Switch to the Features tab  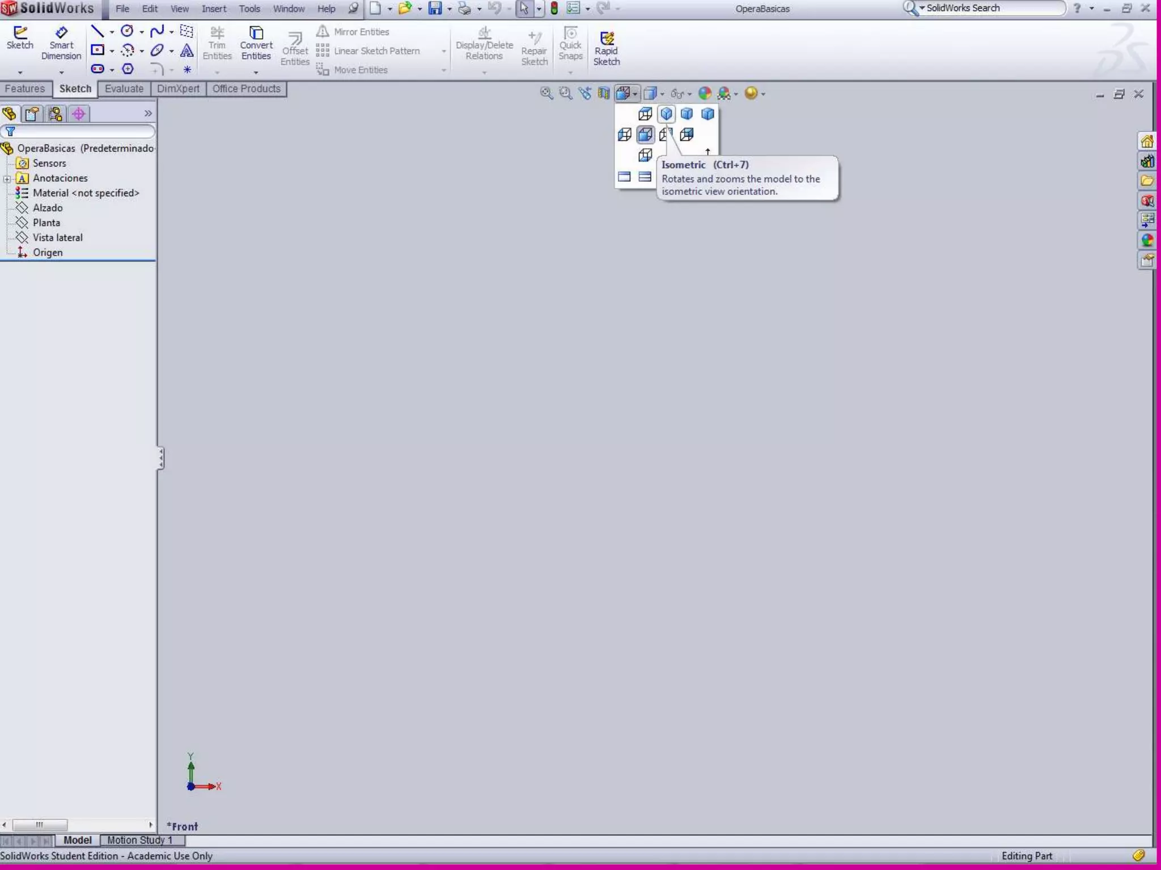[x=25, y=89]
